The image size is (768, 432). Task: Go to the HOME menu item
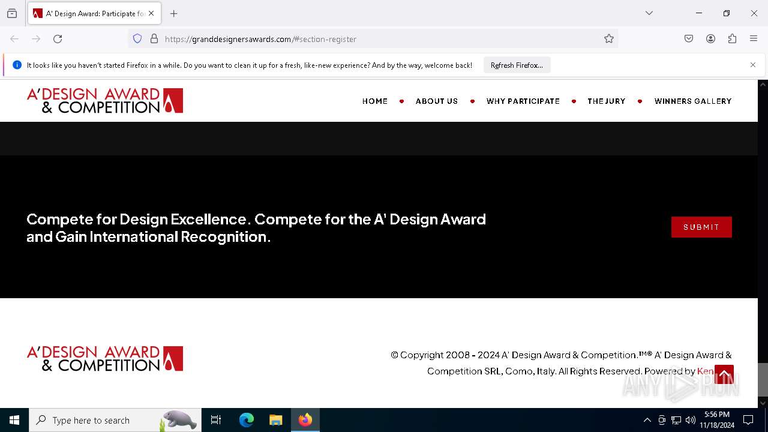pos(375,101)
